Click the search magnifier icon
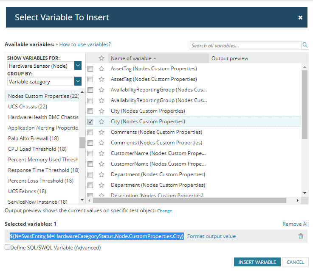Screen dimensions: 313x274 pos(305,45)
